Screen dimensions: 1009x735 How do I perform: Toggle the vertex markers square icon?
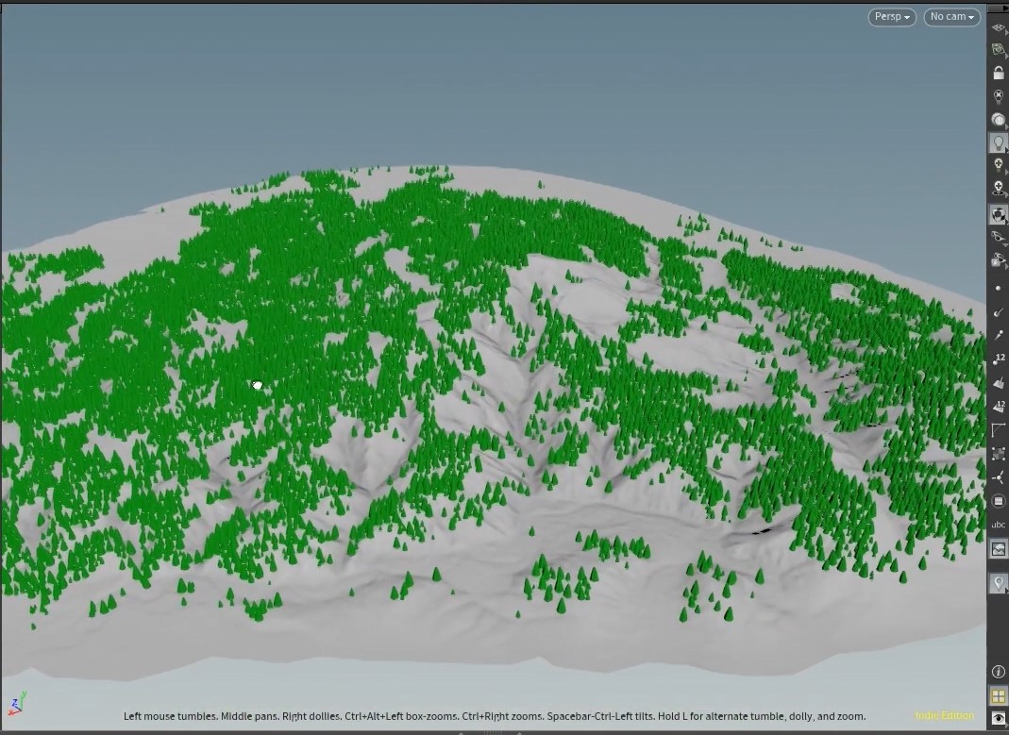(998, 454)
